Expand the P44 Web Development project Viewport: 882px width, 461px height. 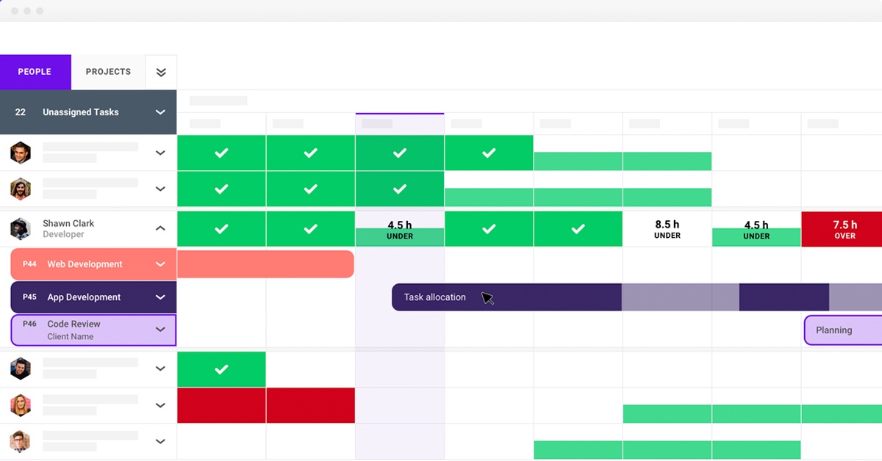click(x=160, y=264)
